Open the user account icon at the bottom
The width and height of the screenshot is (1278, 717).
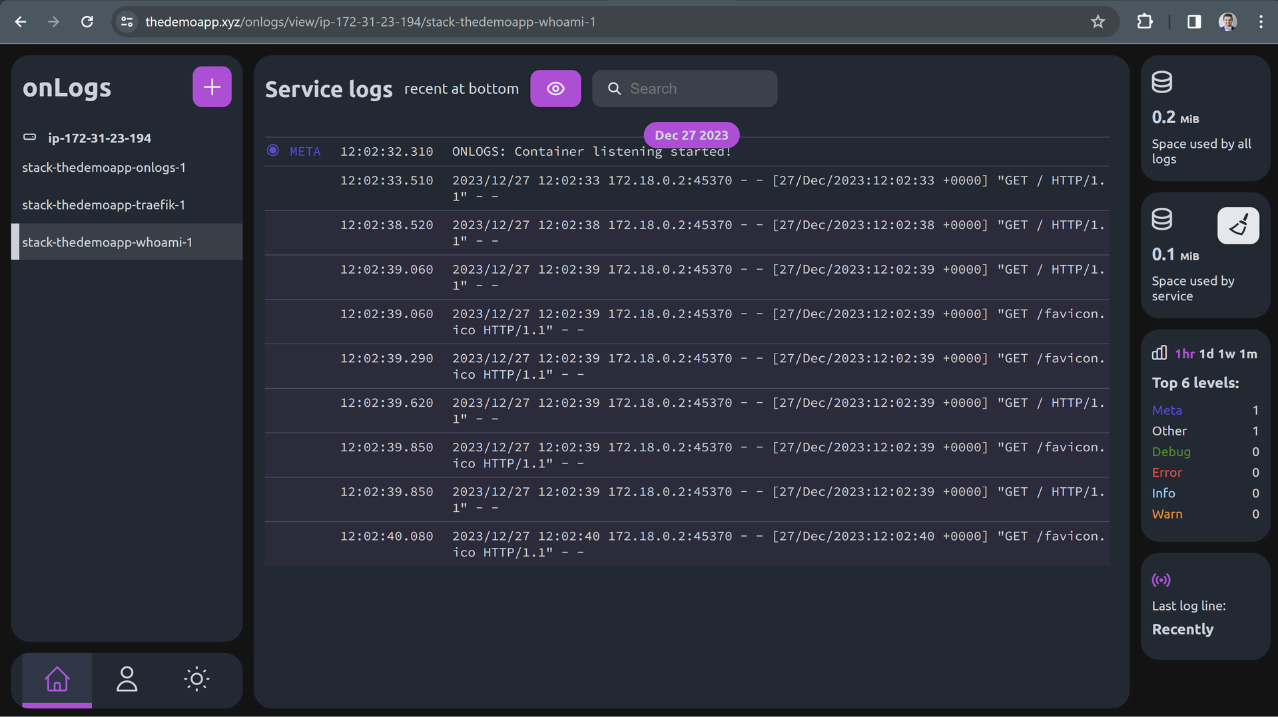[127, 679]
